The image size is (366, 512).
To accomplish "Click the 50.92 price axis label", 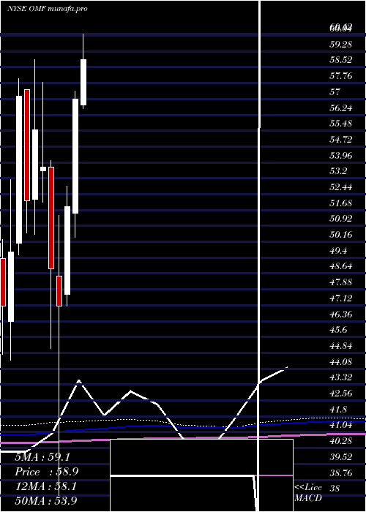I will [x=340, y=219].
